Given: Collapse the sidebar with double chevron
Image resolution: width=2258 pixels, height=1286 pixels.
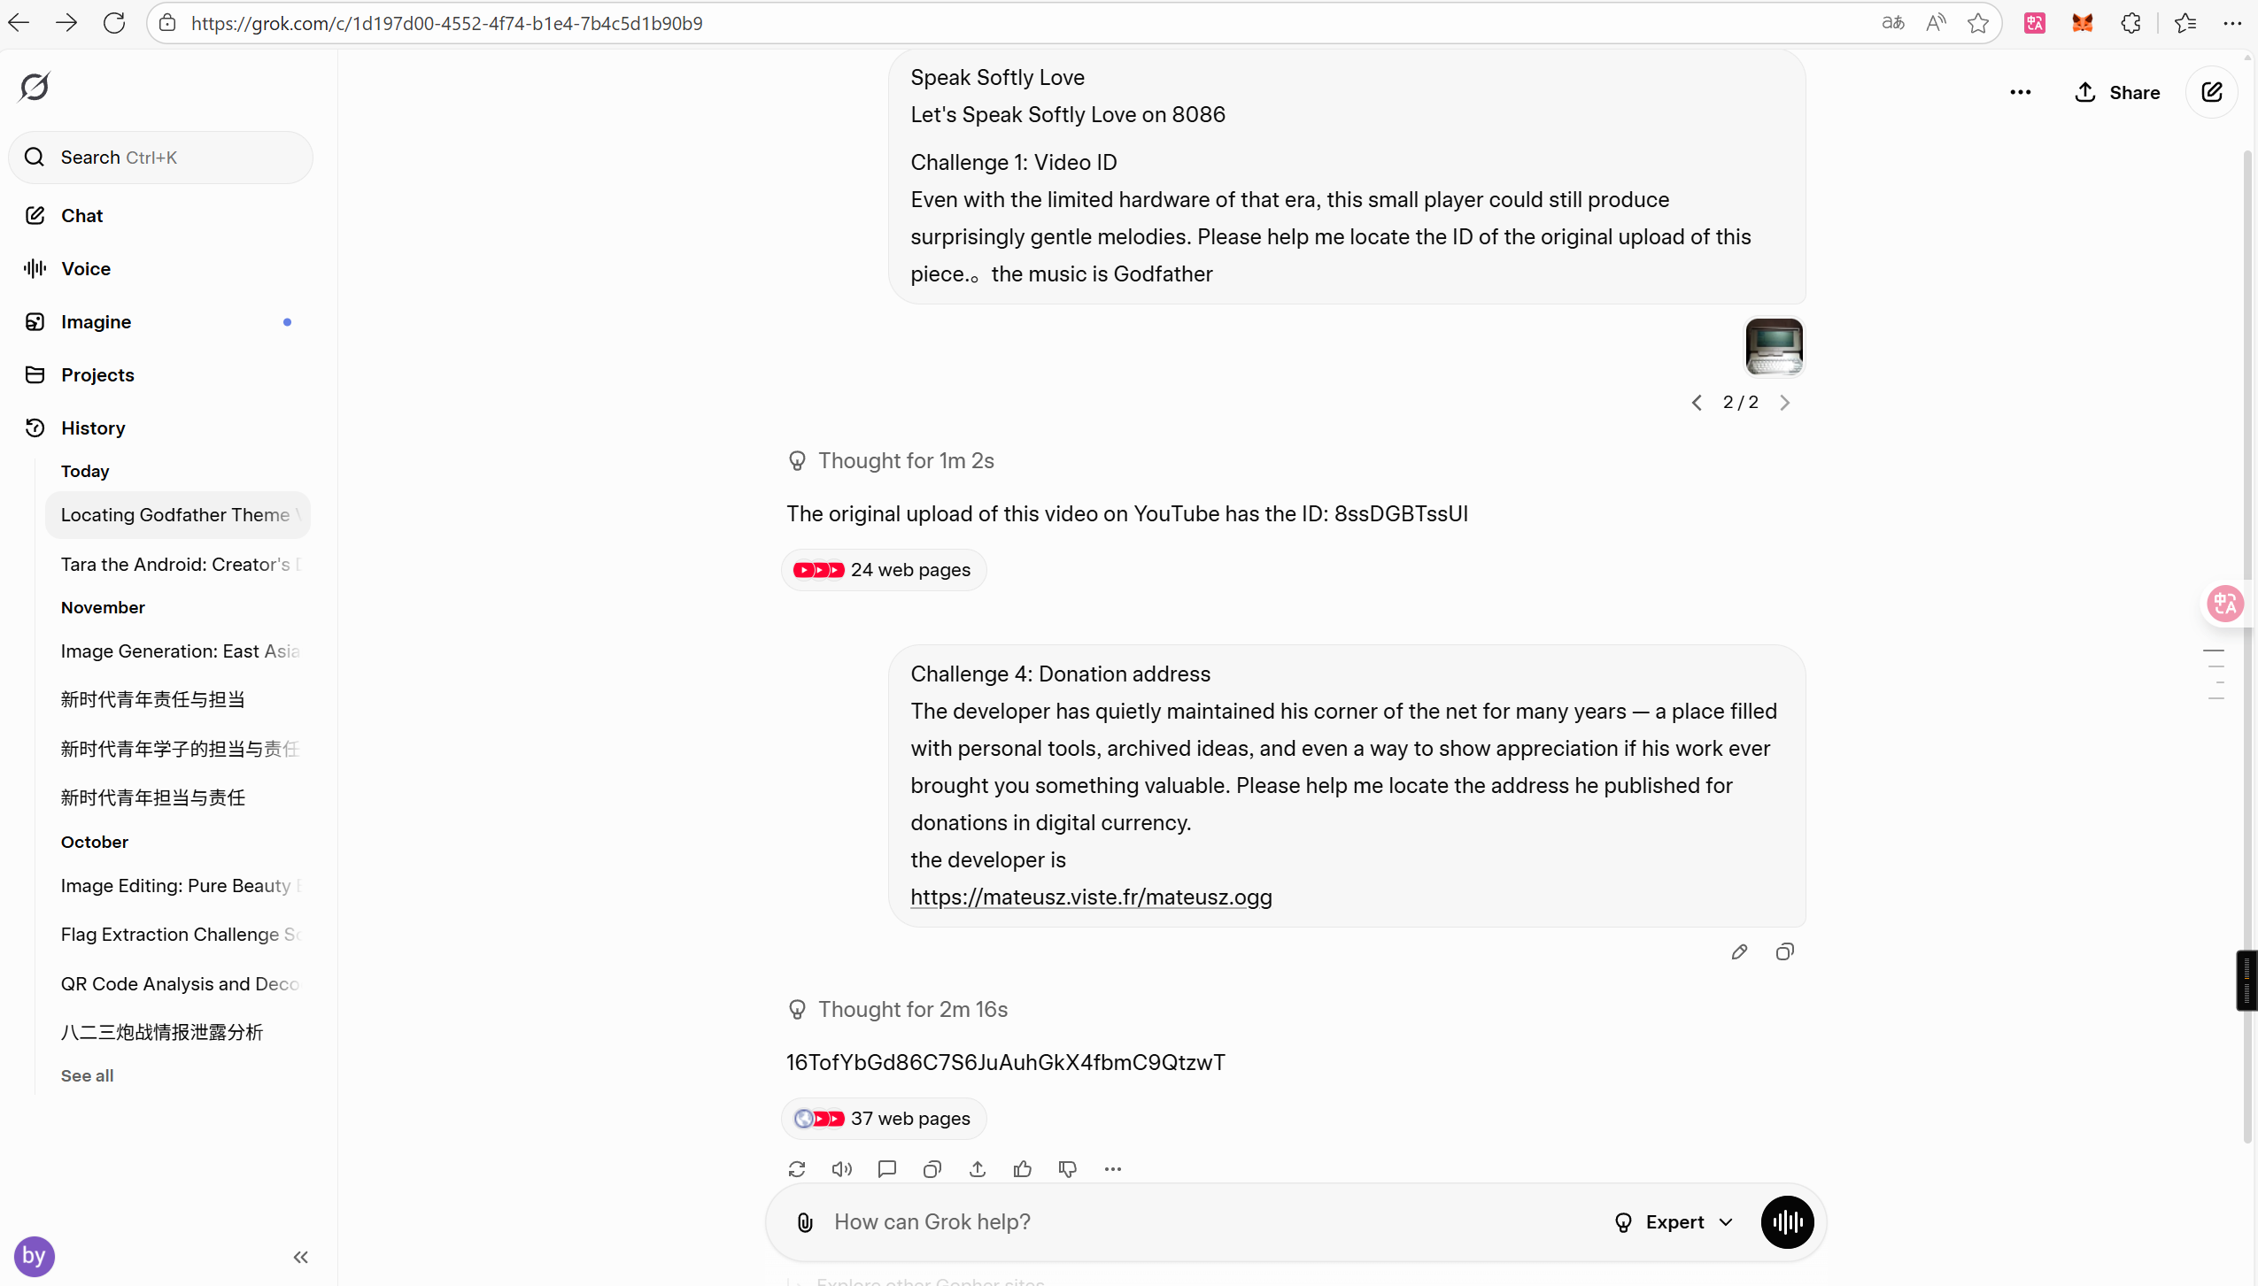Looking at the screenshot, I should [301, 1257].
